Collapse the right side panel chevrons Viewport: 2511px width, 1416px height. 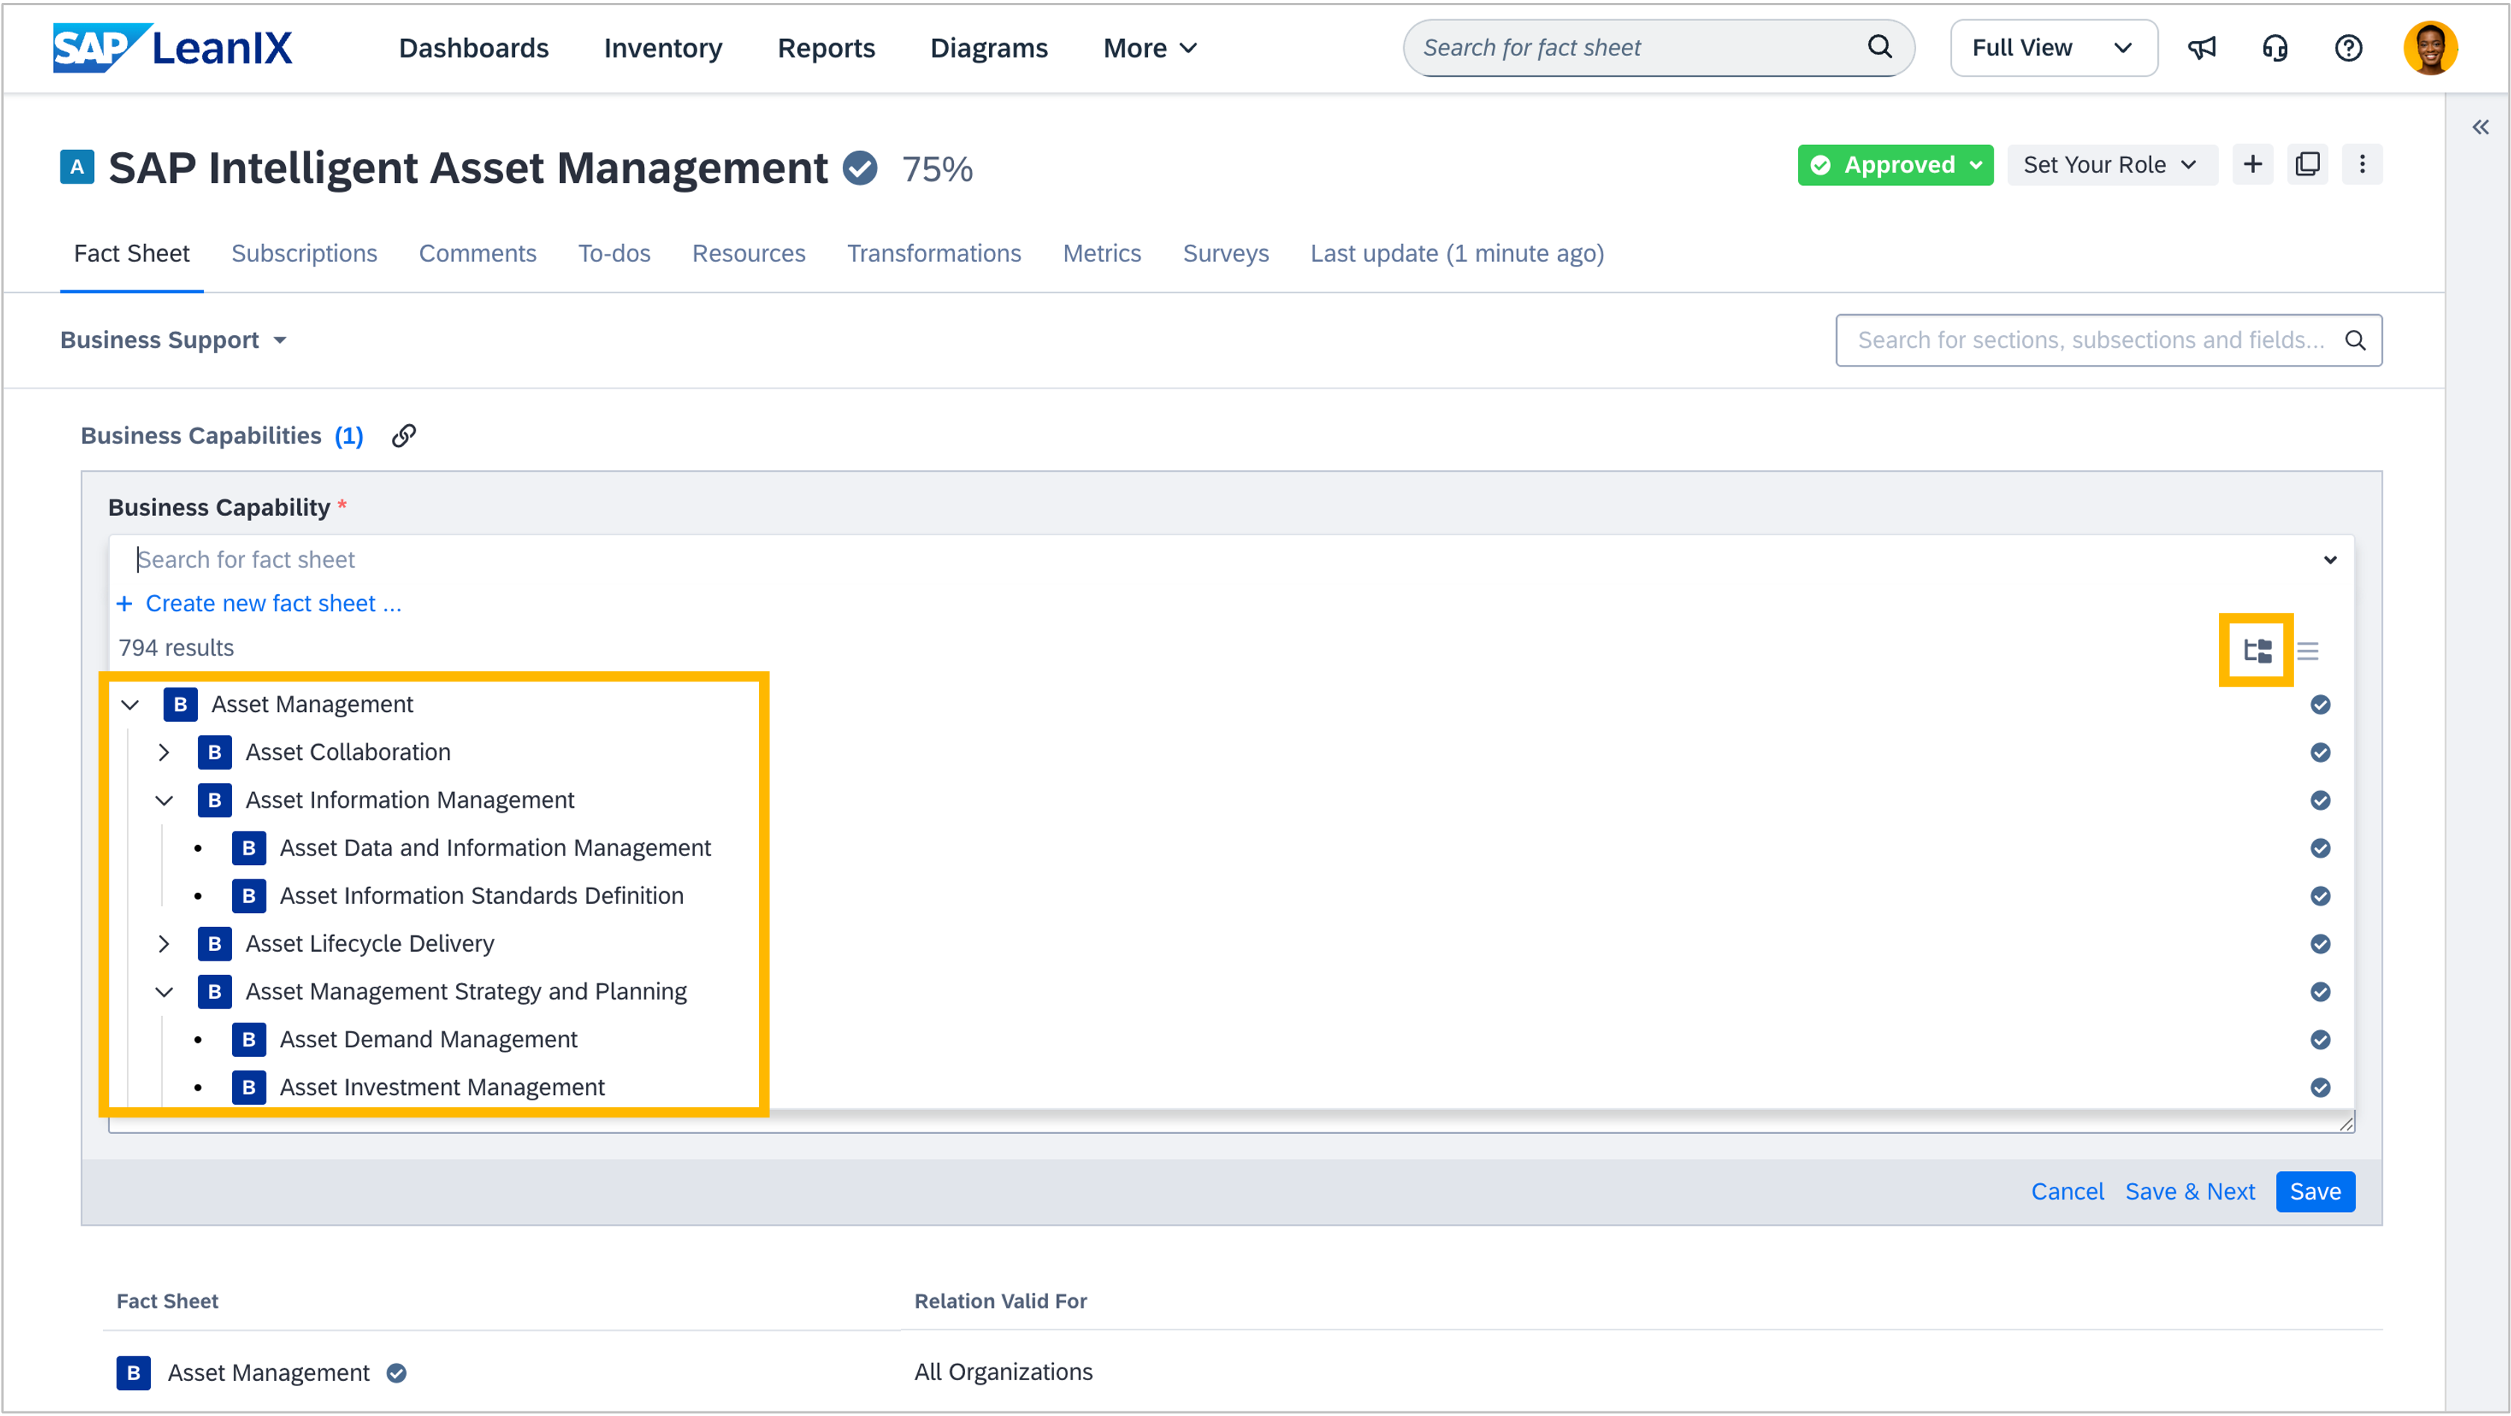(2480, 127)
